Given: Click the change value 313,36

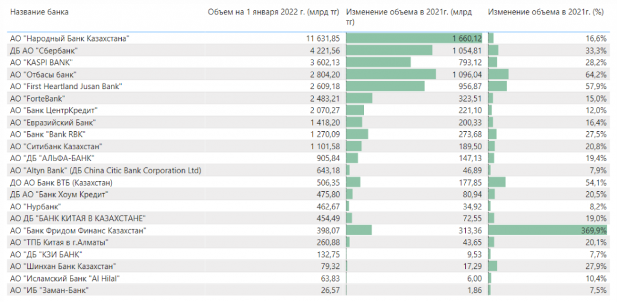Looking at the screenshot, I should point(470,230).
